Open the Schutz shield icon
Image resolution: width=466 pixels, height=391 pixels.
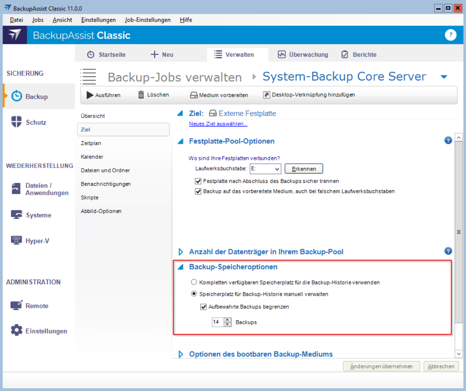click(16, 122)
